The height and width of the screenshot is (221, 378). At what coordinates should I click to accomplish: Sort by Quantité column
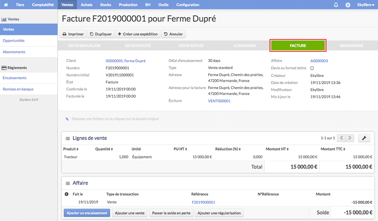point(104,149)
